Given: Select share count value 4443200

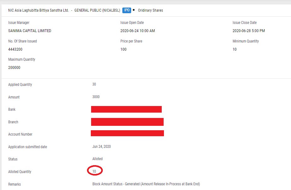Looking at the screenshot, I should click(15, 49).
